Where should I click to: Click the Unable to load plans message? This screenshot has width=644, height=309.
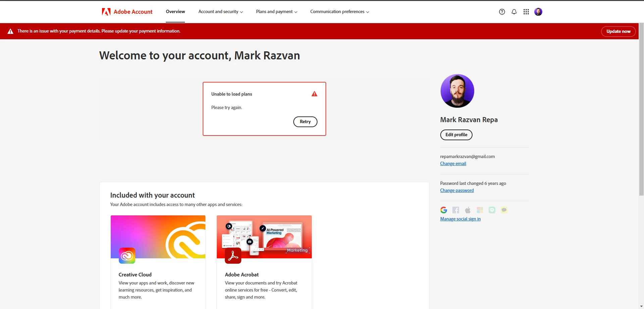coord(232,94)
